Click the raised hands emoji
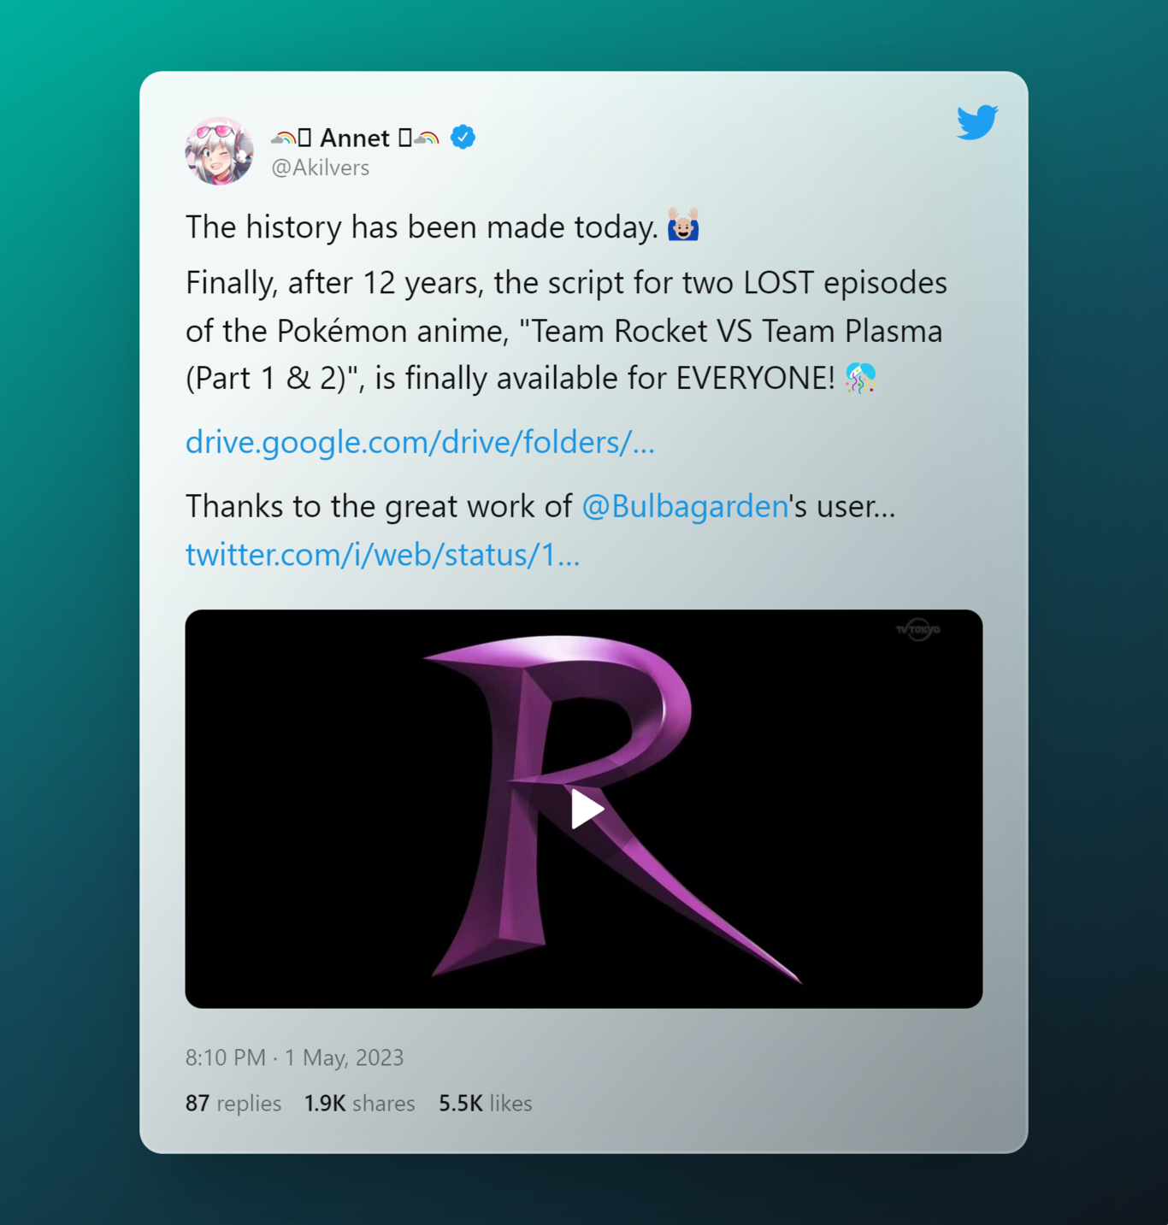 [683, 225]
